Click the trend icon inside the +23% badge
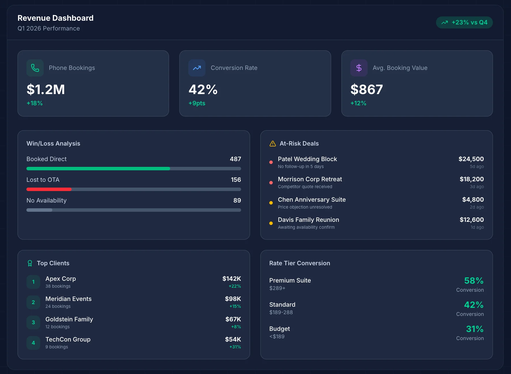 coord(445,22)
